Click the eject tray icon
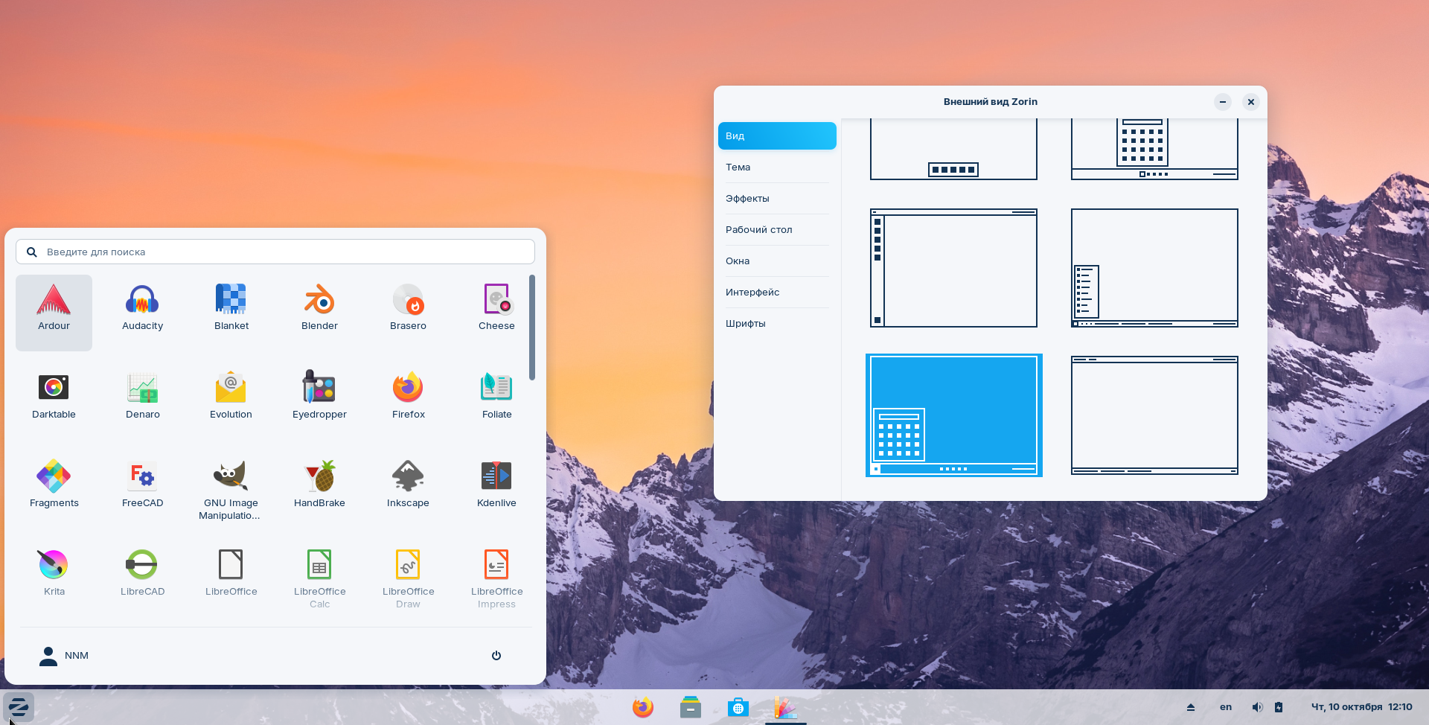This screenshot has width=1429, height=725. pos(1191,707)
